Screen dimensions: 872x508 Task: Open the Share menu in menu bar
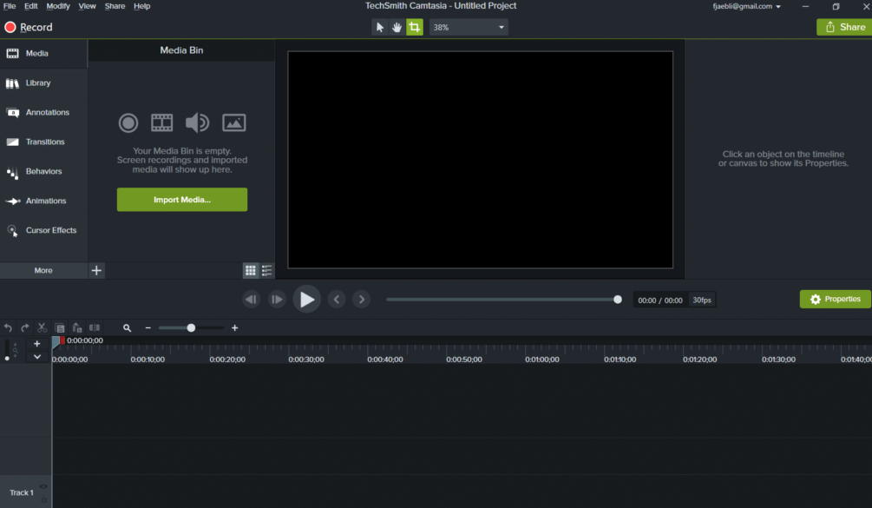pyautogui.click(x=115, y=6)
